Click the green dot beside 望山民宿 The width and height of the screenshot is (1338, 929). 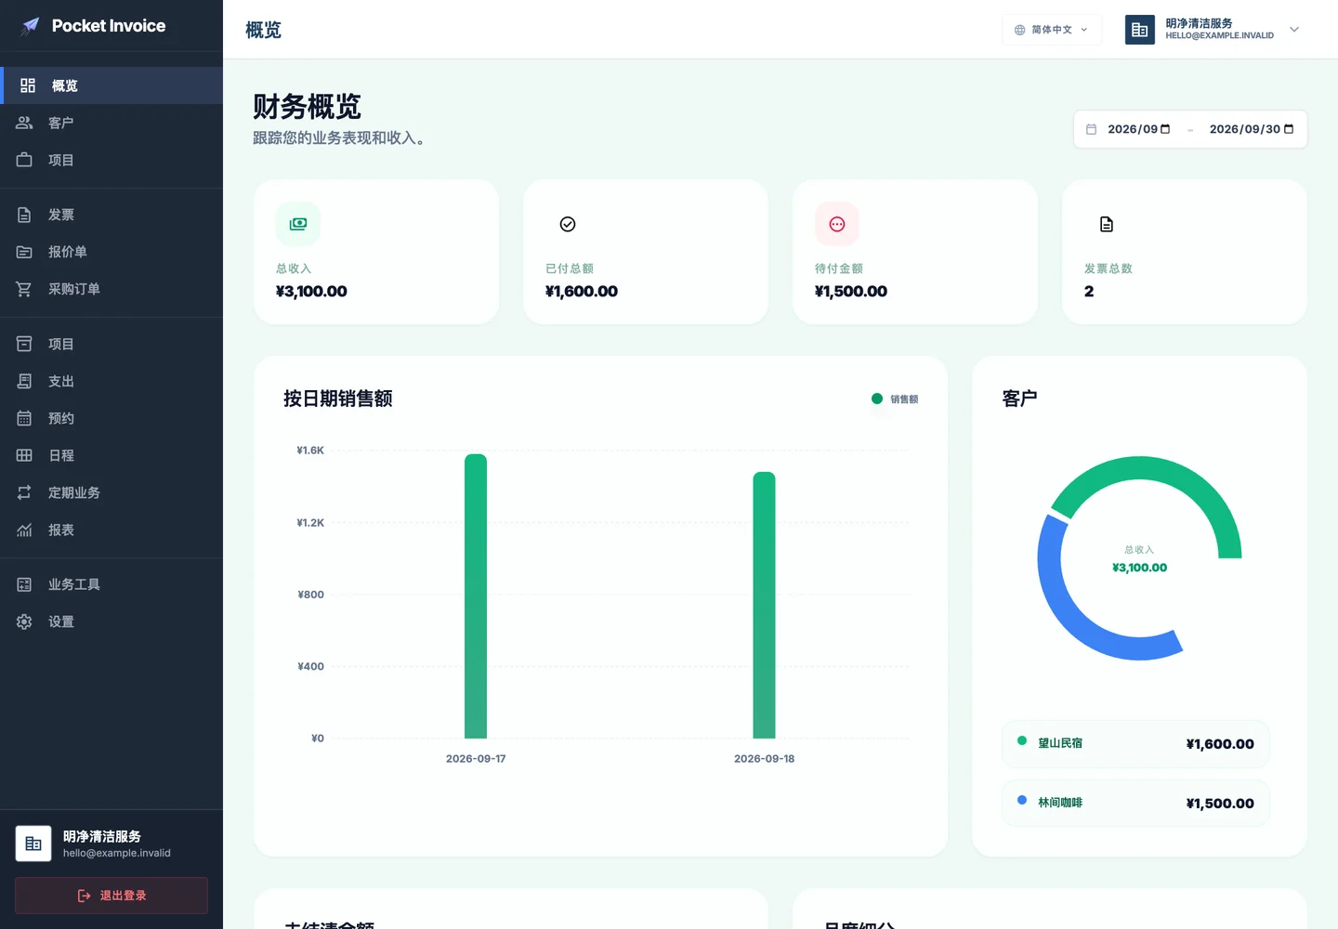(1022, 740)
